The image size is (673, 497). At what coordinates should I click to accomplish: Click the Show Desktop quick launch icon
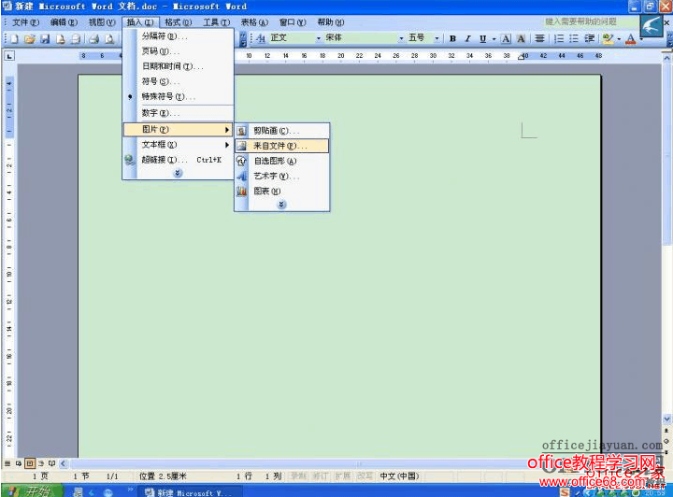pos(79,492)
